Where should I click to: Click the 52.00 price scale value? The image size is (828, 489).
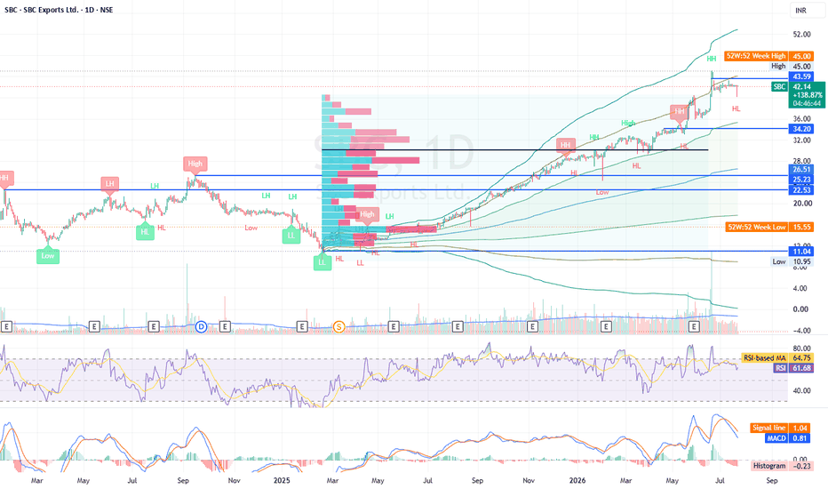point(801,35)
